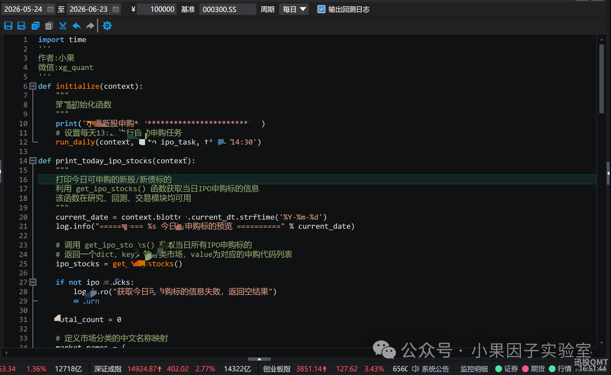Screen dimensions: 611x375
Task: Click the 微信:xg_quant comment line
Action: [66, 67]
